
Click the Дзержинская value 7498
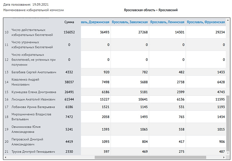coord(105,82)
